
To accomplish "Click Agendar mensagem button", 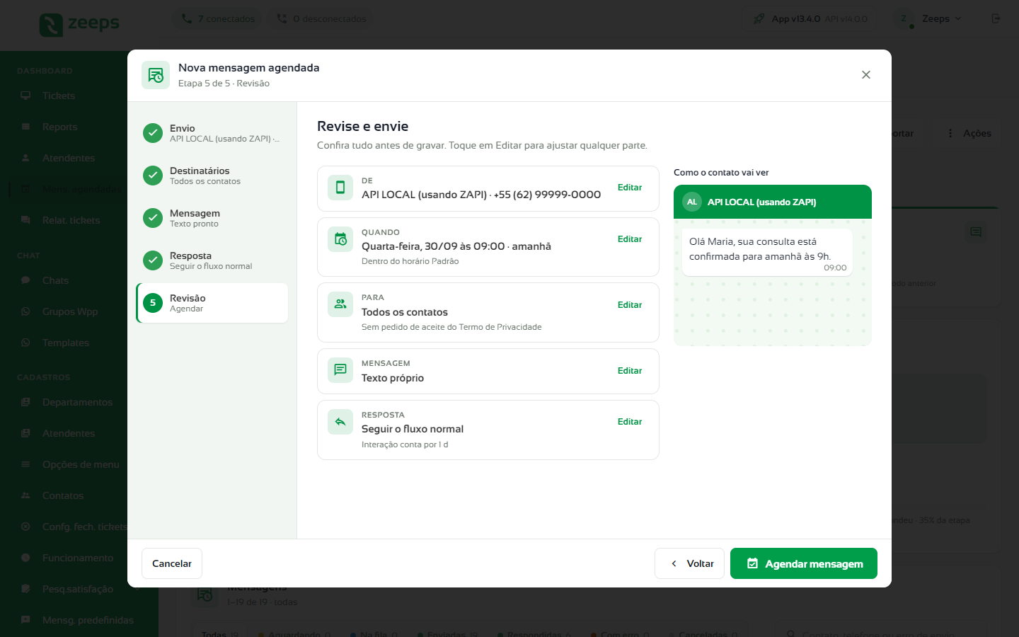I will tap(804, 563).
